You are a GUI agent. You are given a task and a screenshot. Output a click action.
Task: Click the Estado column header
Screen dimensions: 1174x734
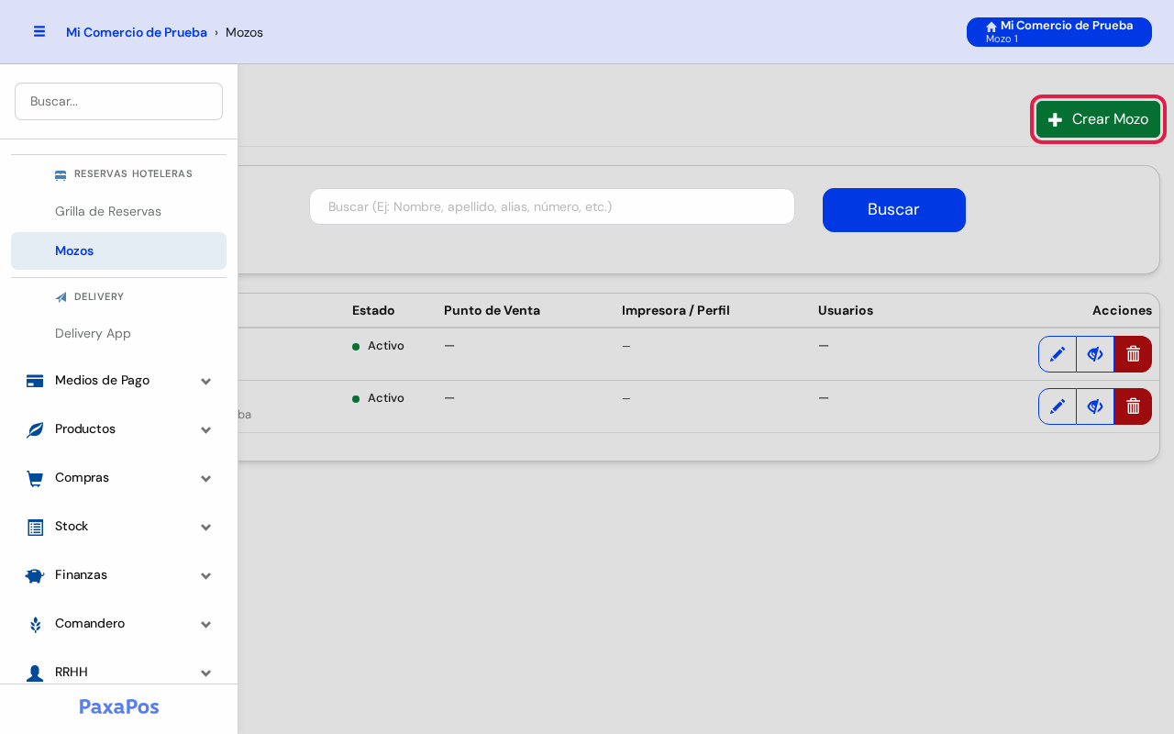coord(373,310)
